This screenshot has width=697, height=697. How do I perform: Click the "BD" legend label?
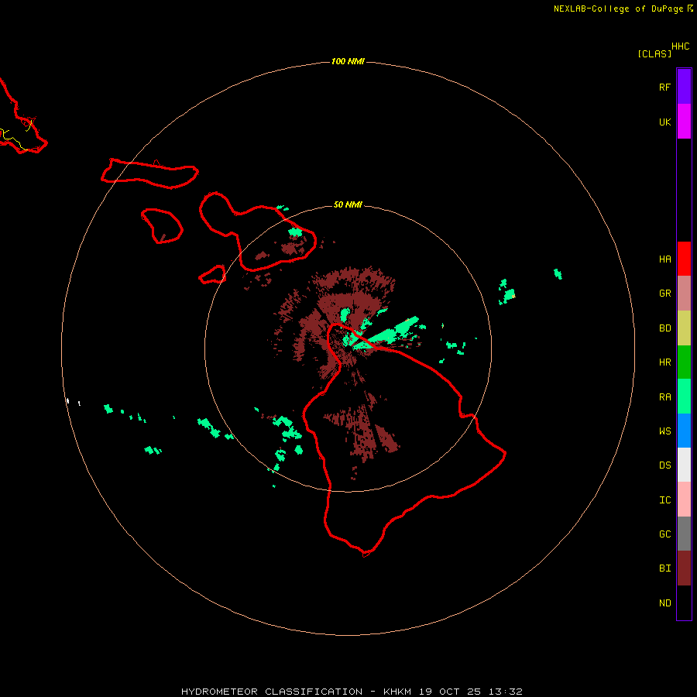[664, 328]
